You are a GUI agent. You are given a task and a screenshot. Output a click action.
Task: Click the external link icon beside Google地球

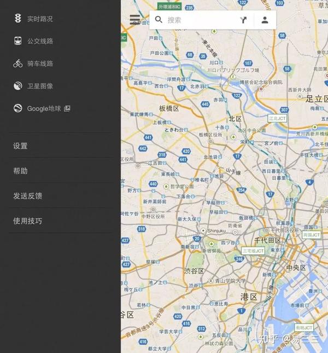pyautogui.click(x=67, y=108)
